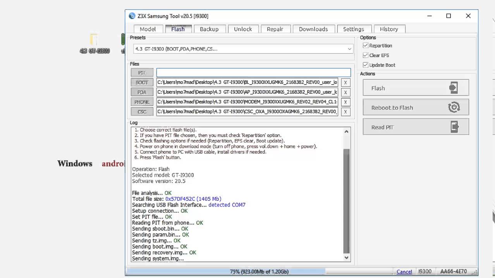Screen dimensions: 495x278
Task: Click the Log scrollbar up arrow
Action: coord(346,132)
